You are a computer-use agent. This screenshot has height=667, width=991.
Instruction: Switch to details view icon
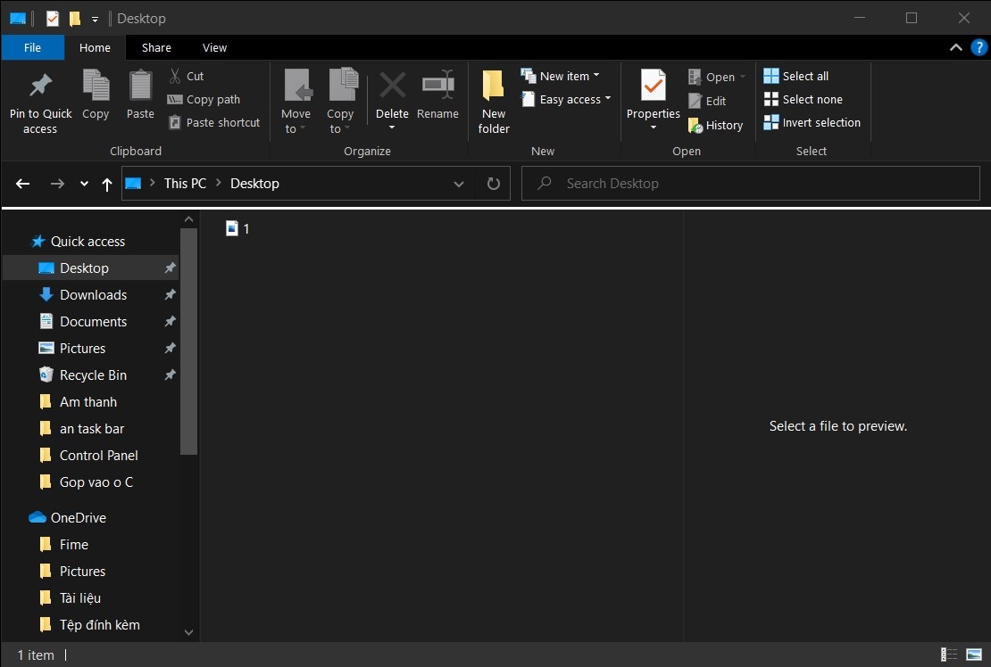click(x=949, y=655)
